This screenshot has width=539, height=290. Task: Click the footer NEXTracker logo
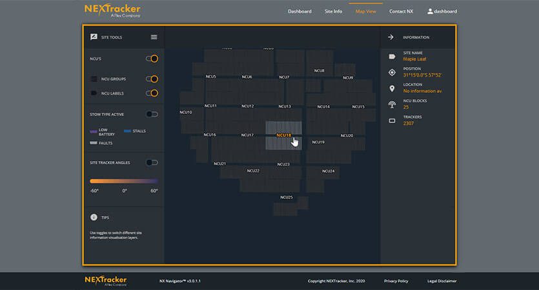[105, 280]
